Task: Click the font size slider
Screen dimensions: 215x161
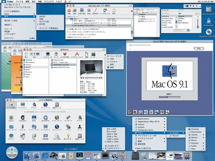Action: 198,24
